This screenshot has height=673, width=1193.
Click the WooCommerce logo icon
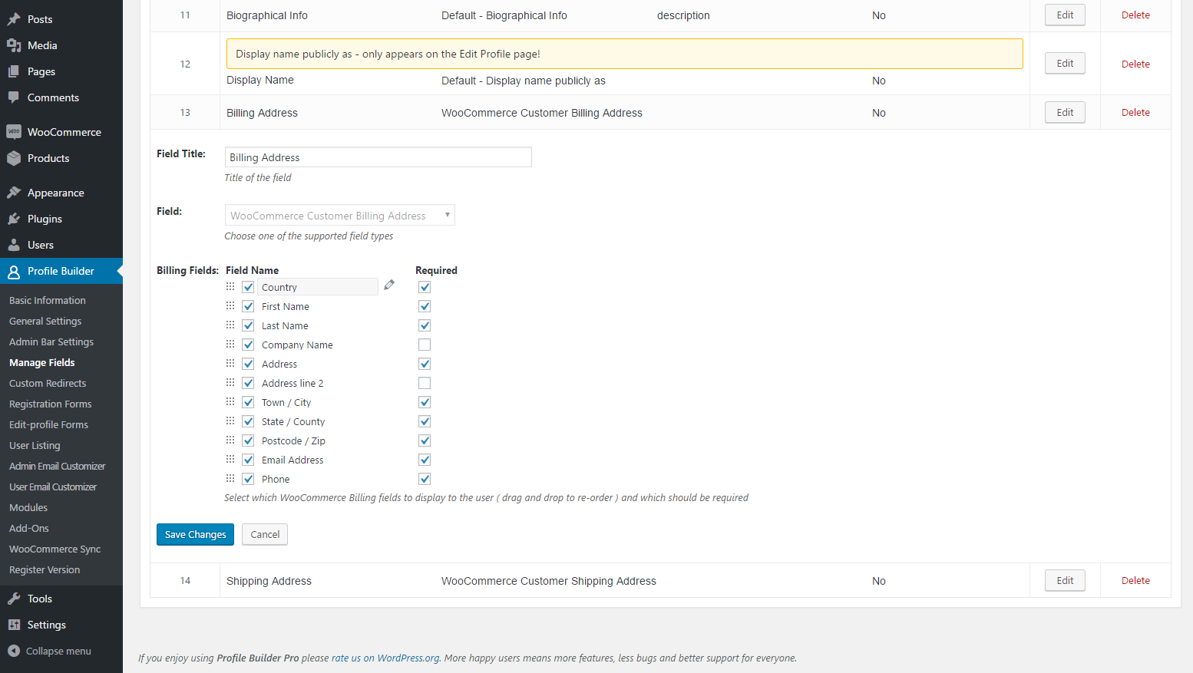click(14, 132)
